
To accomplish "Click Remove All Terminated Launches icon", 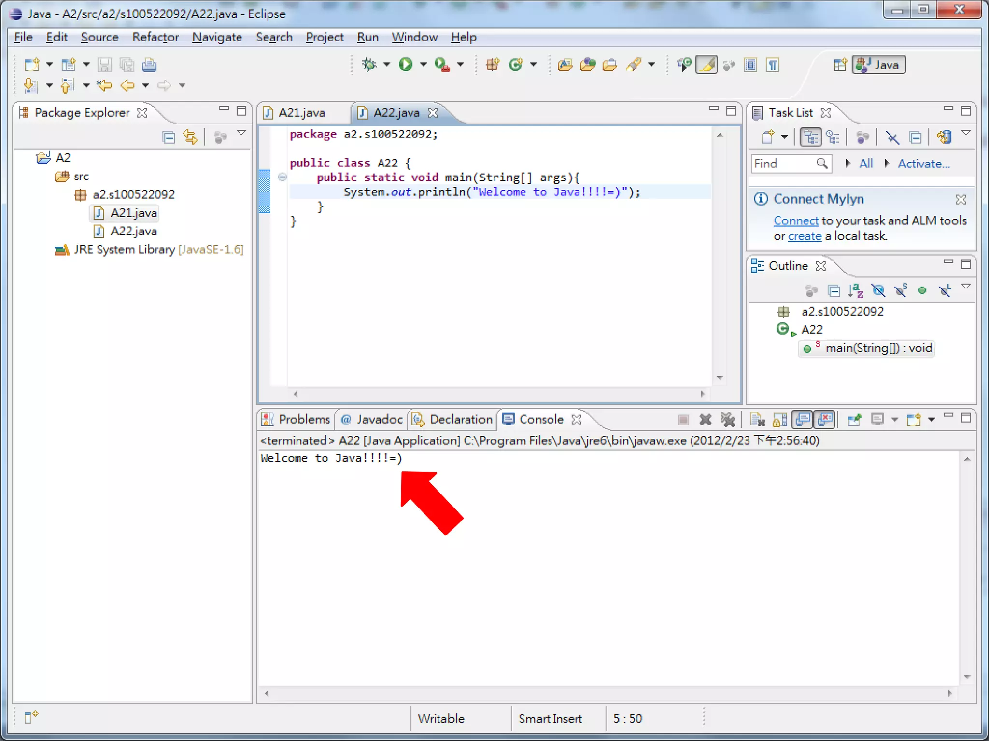I will [727, 420].
